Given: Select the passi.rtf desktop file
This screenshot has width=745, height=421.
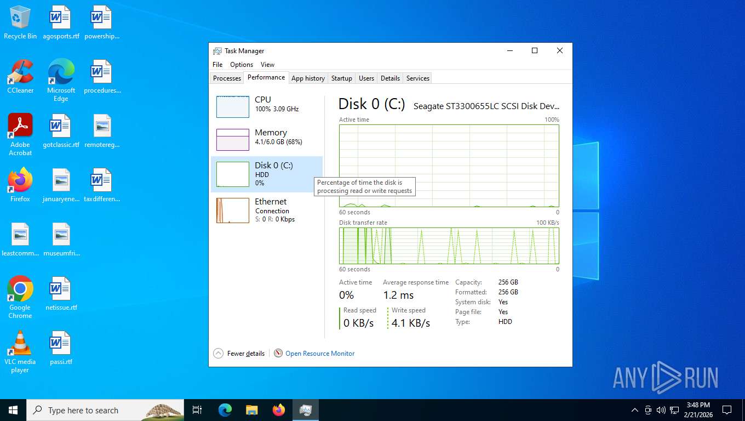Looking at the screenshot, I should 61,348.
